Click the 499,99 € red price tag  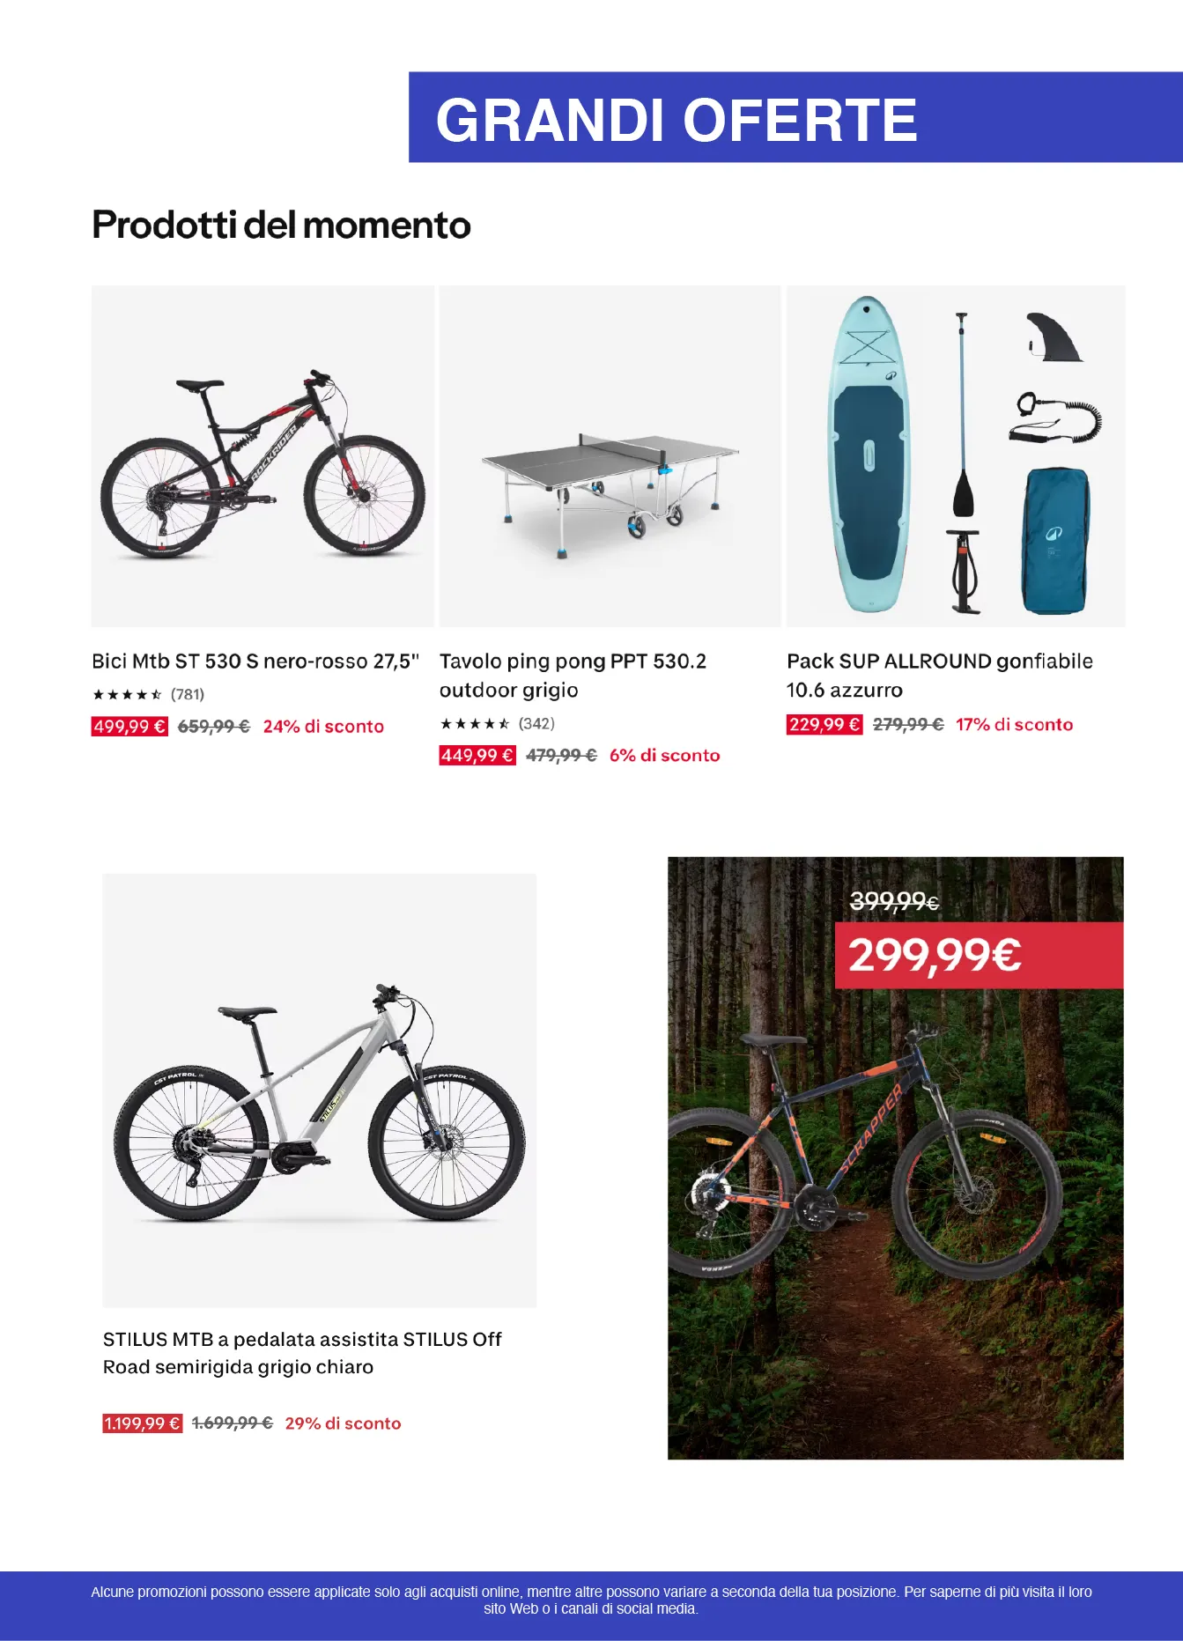(129, 727)
